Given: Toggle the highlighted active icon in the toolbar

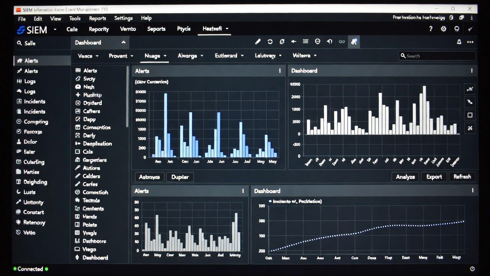Looking at the screenshot, I should (x=354, y=42).
